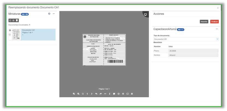Collapse the CapacitaconArturo2 panel
The height and width of the screenshot is (111, 227).
(217, 29)
